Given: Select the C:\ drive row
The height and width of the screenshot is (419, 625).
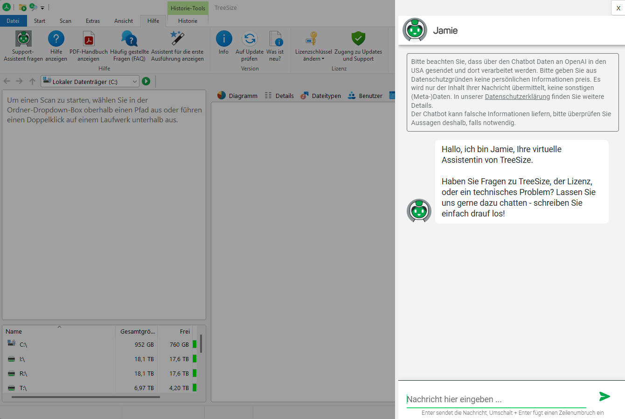Looking at the screenshot, I should [x=100, y=344].
